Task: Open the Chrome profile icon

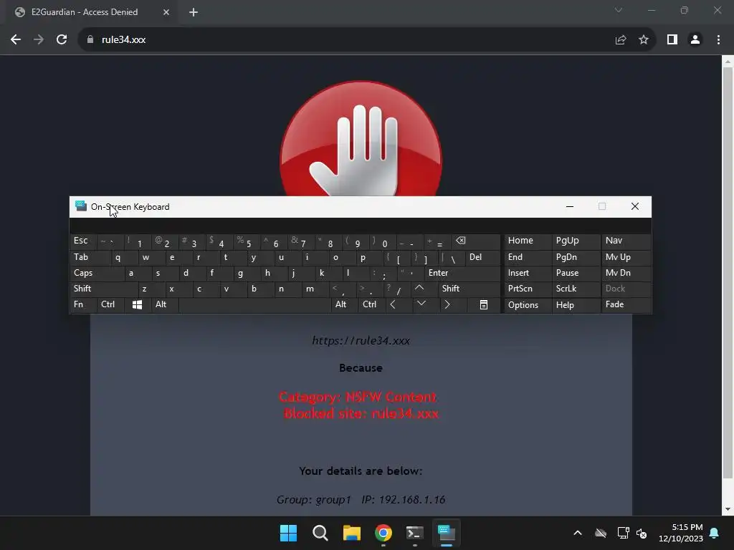Action: [x=695, y=40]
